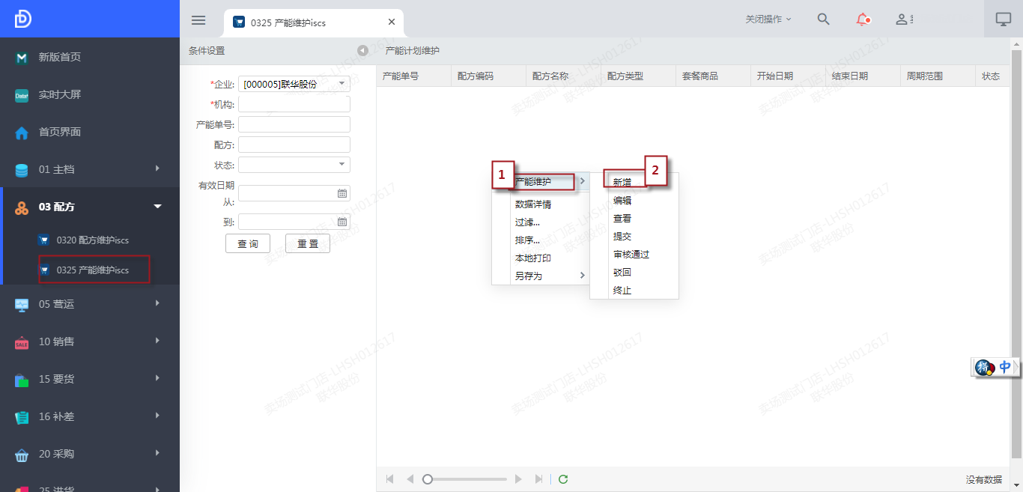
Task: Collapse the 条件设置 panel with arrow icon
Action: 362,51
